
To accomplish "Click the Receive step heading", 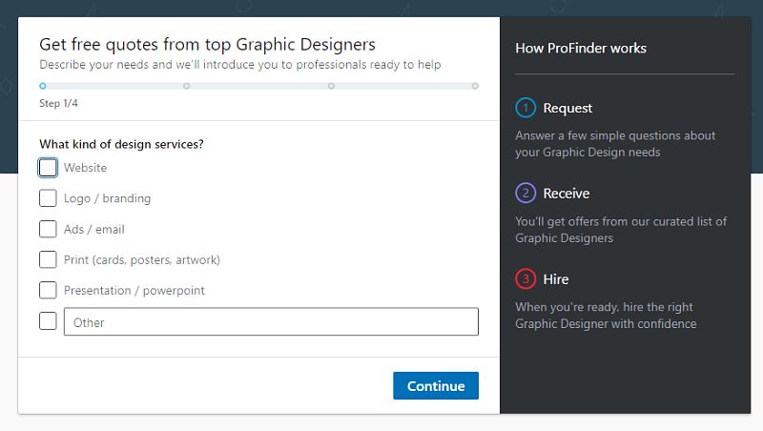I will 567,194.
